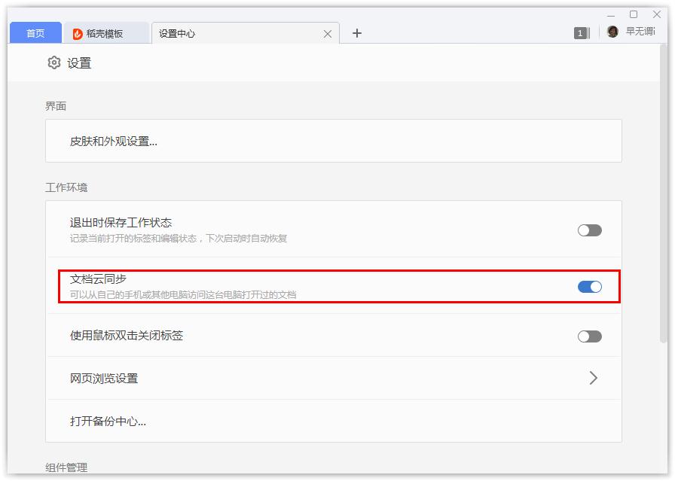Click the gear icon beside 设置 heading

pos(52,63)
